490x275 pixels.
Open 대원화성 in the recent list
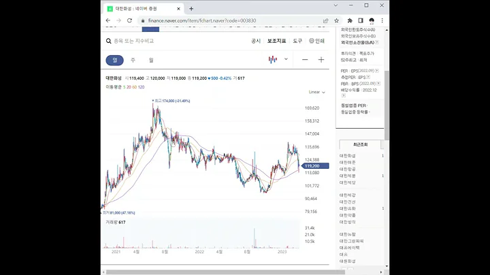348,261
